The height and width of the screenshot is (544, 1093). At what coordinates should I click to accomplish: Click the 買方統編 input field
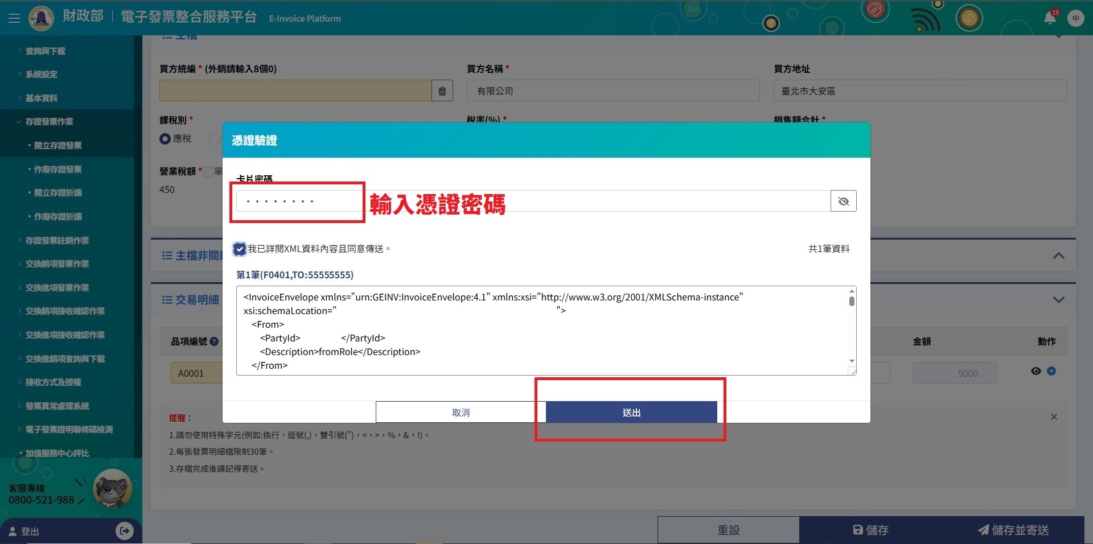[x=295, y=91]
